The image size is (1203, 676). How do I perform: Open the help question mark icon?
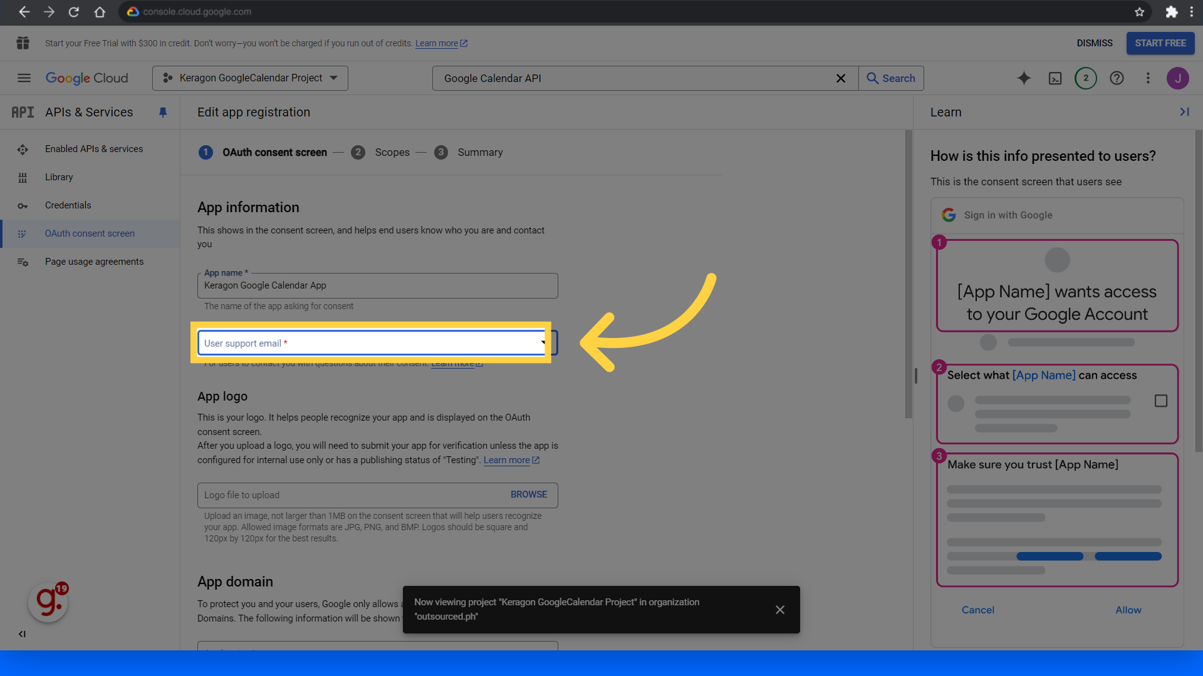[x=1117, y=78]
